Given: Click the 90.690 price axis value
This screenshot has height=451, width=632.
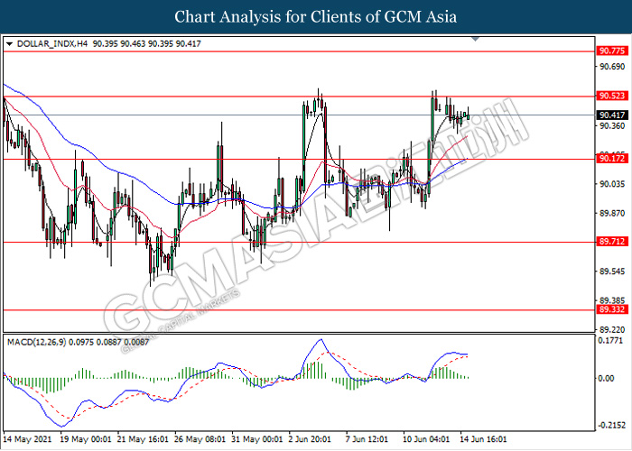Looking at the screenshot, I should coord(611,67).
